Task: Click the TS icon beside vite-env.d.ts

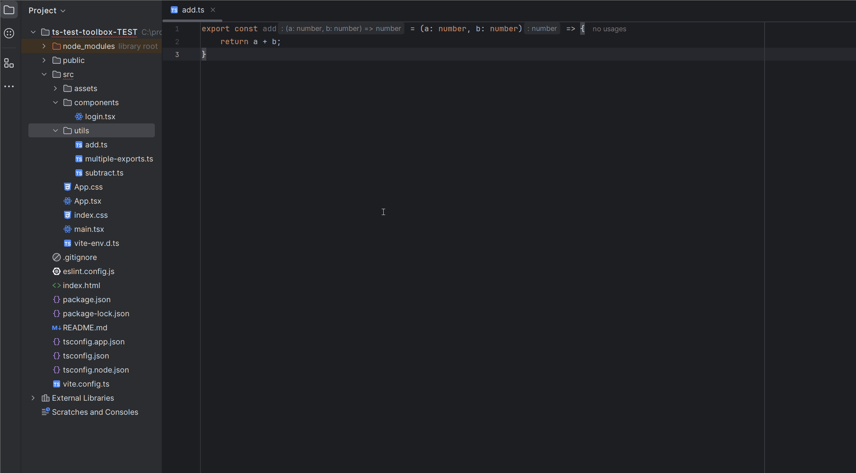Action: pyautogui.click(x=68, y=244)
